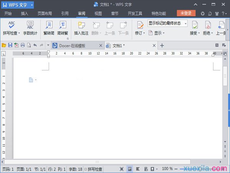Select page layout view in status bar
This screenshot has width=230, height=173.
[x=130, y=169]
